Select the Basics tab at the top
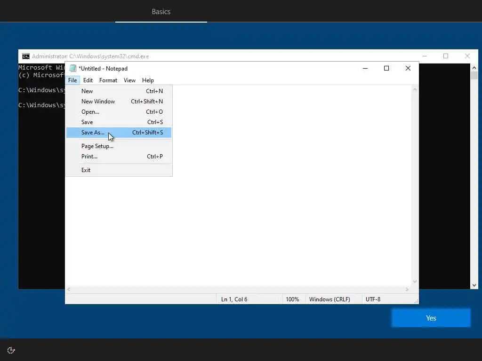Image resolution: width=482 pixels, height=361 pixels. pyautogui.click(x=161, y=12)
